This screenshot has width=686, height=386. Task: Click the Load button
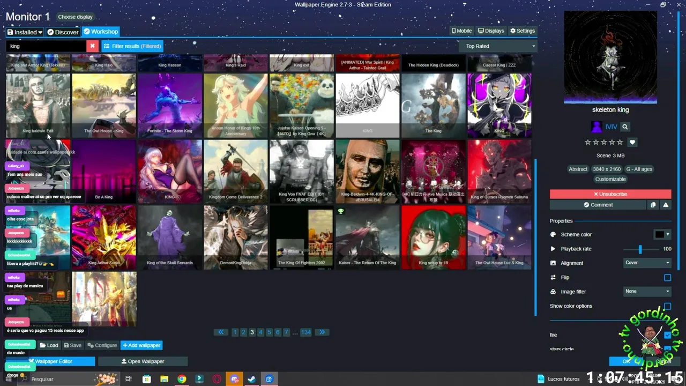(49, 346)
